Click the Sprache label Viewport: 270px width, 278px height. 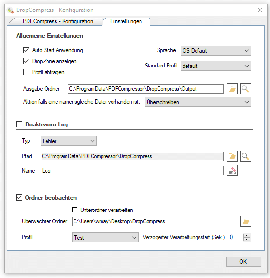tap(166, 50)
